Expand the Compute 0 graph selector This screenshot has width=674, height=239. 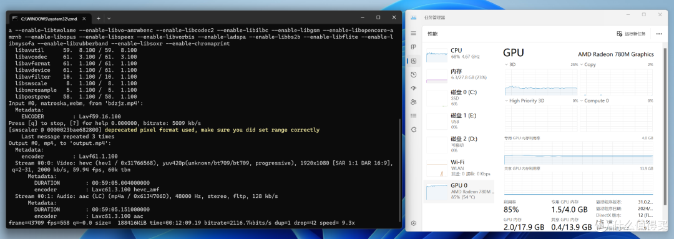(582, 100)
